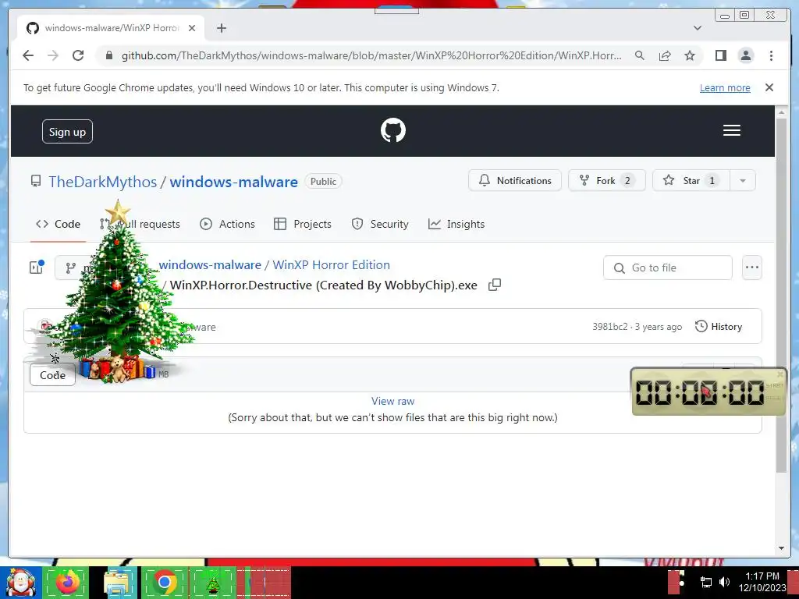Viewport: 799px width, 599px height.
Task: Switch to the Code tab
Action: (x=58, y=224)
